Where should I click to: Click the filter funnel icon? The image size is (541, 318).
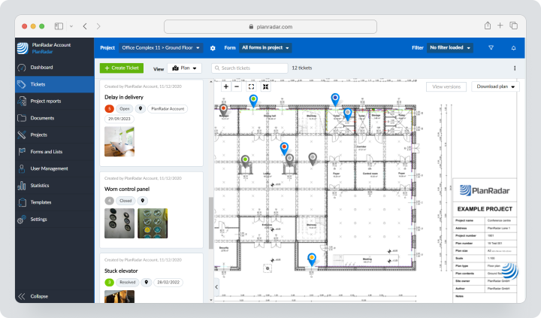491,47
